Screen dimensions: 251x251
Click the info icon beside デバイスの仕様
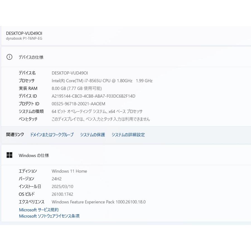(9, 57)
